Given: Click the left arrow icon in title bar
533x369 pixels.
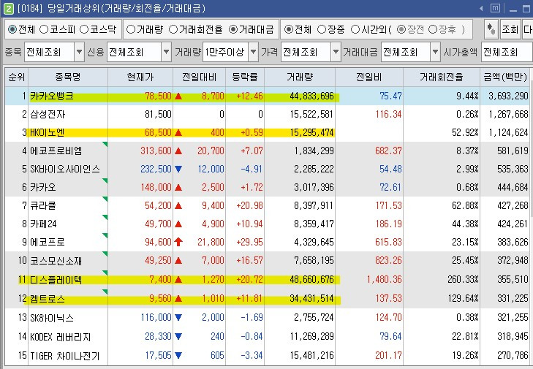Looking at the screenshot, I should coord(481,8).
